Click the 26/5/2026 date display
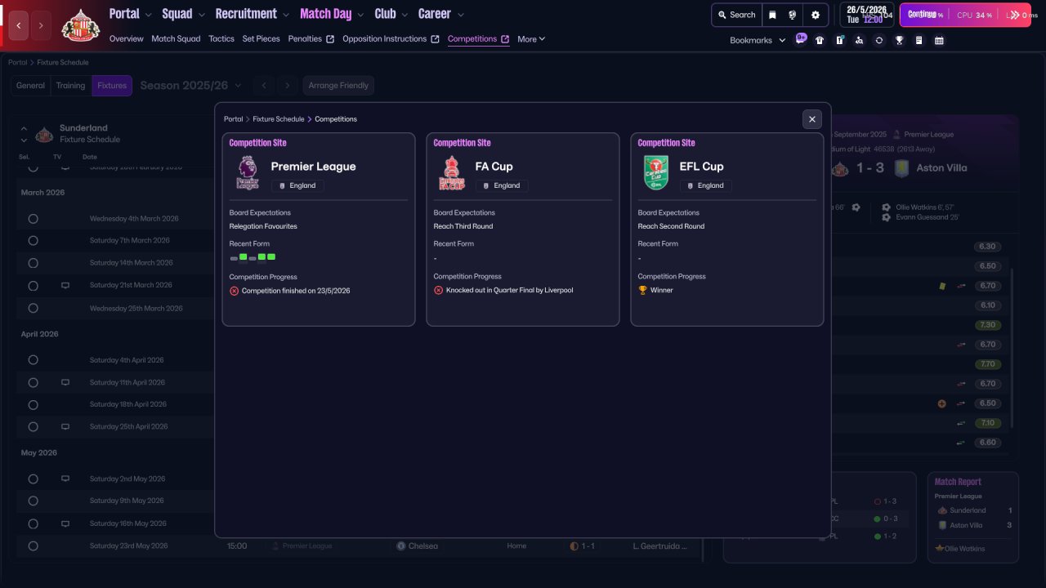 pyautogui.click(x=865, y=10)
